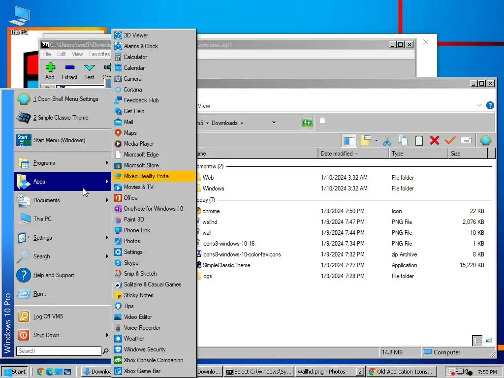Open the address bar history dropdown
504x378 pixels.
[274, 123]
